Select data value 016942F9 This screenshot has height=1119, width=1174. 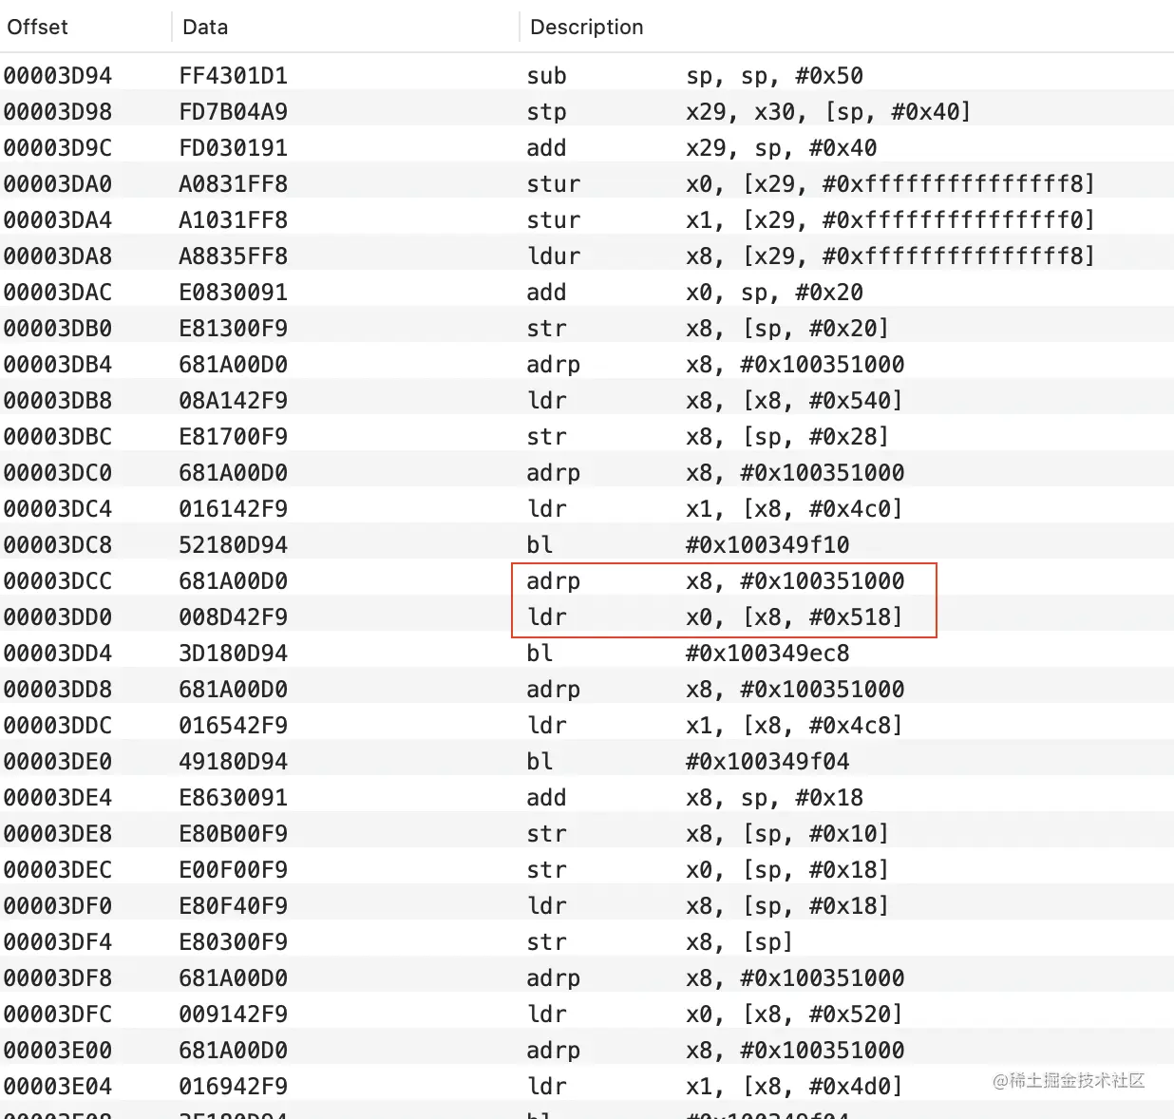click(x=233, y=1087)
